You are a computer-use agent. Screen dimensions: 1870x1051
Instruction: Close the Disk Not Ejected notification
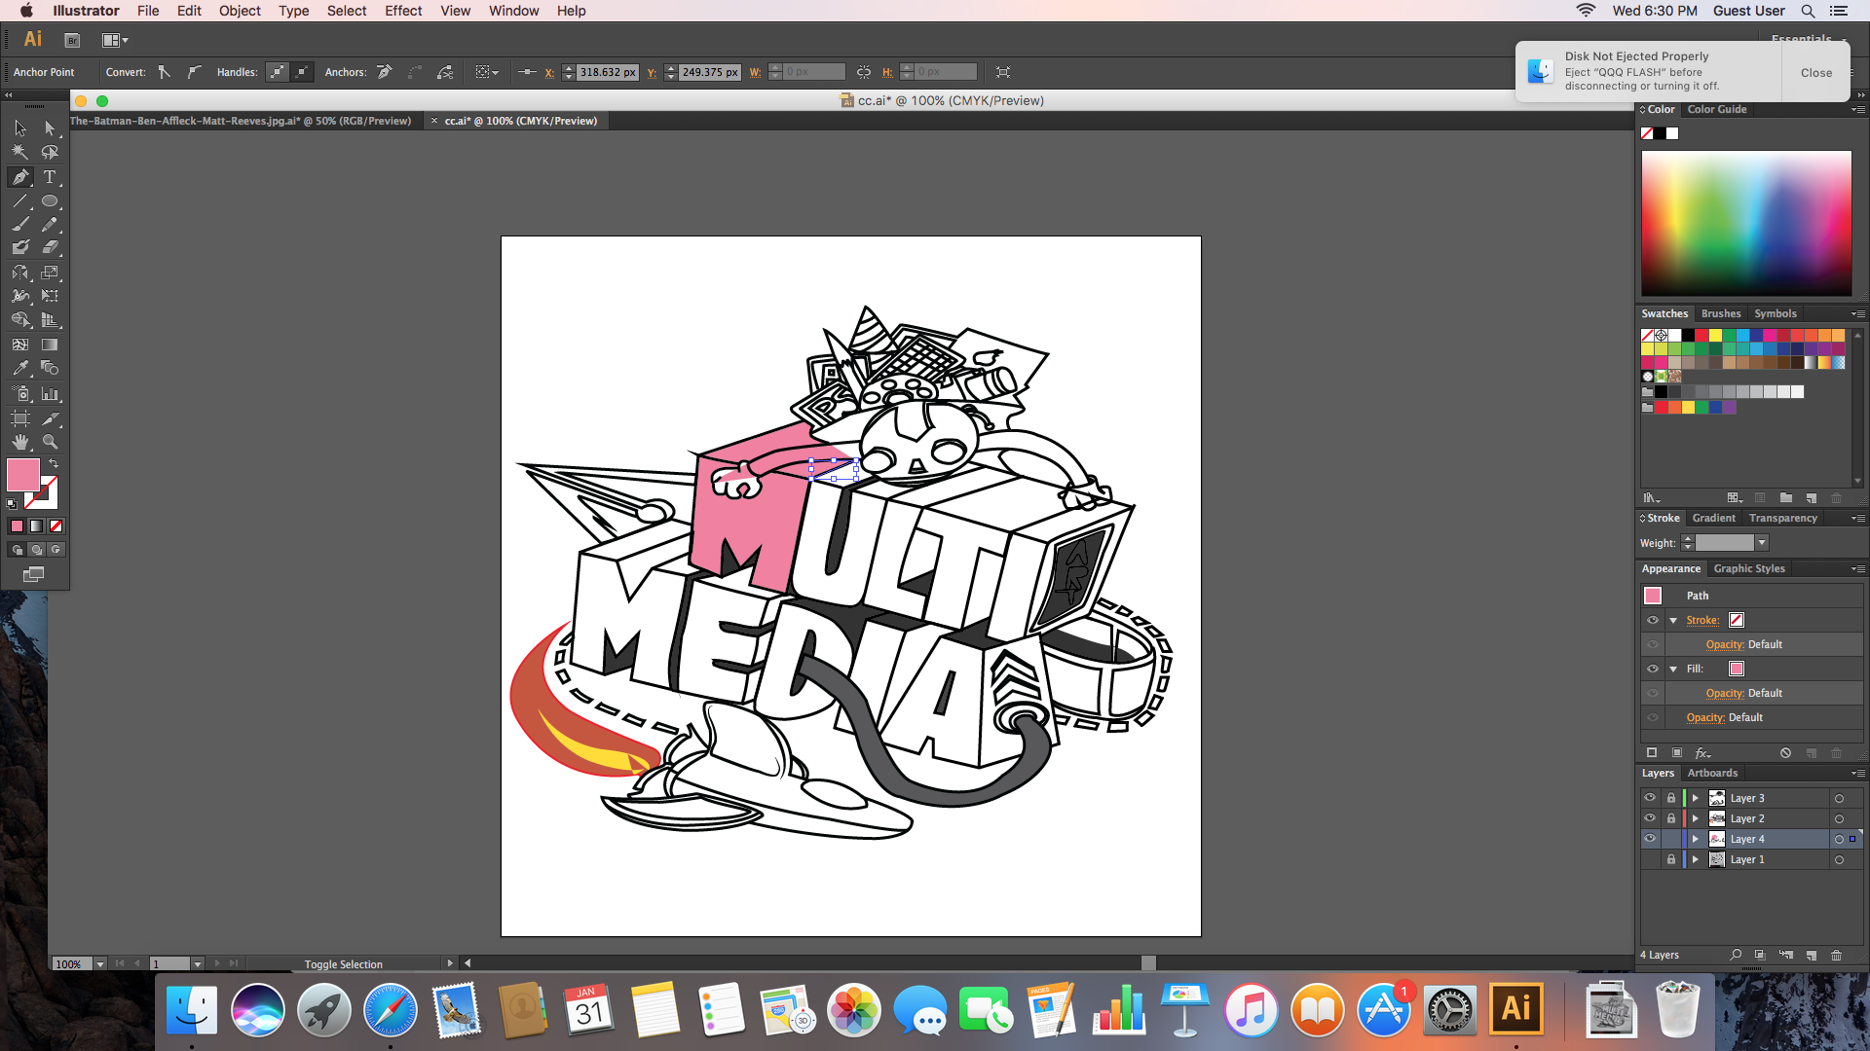[1815, 73]
